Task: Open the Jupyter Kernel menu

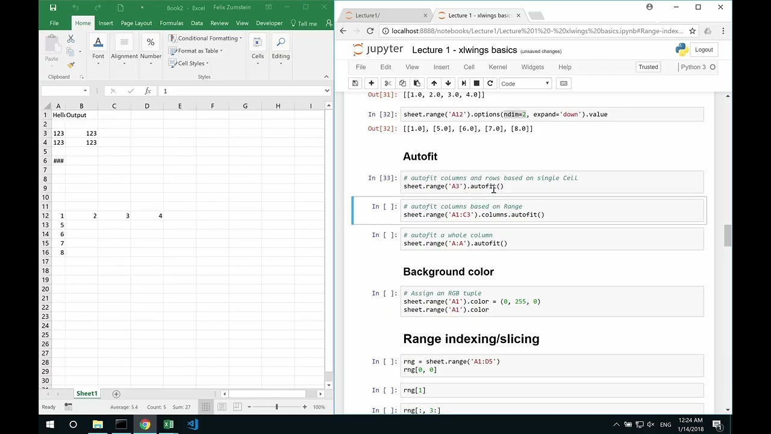Action: coord(498,67)
